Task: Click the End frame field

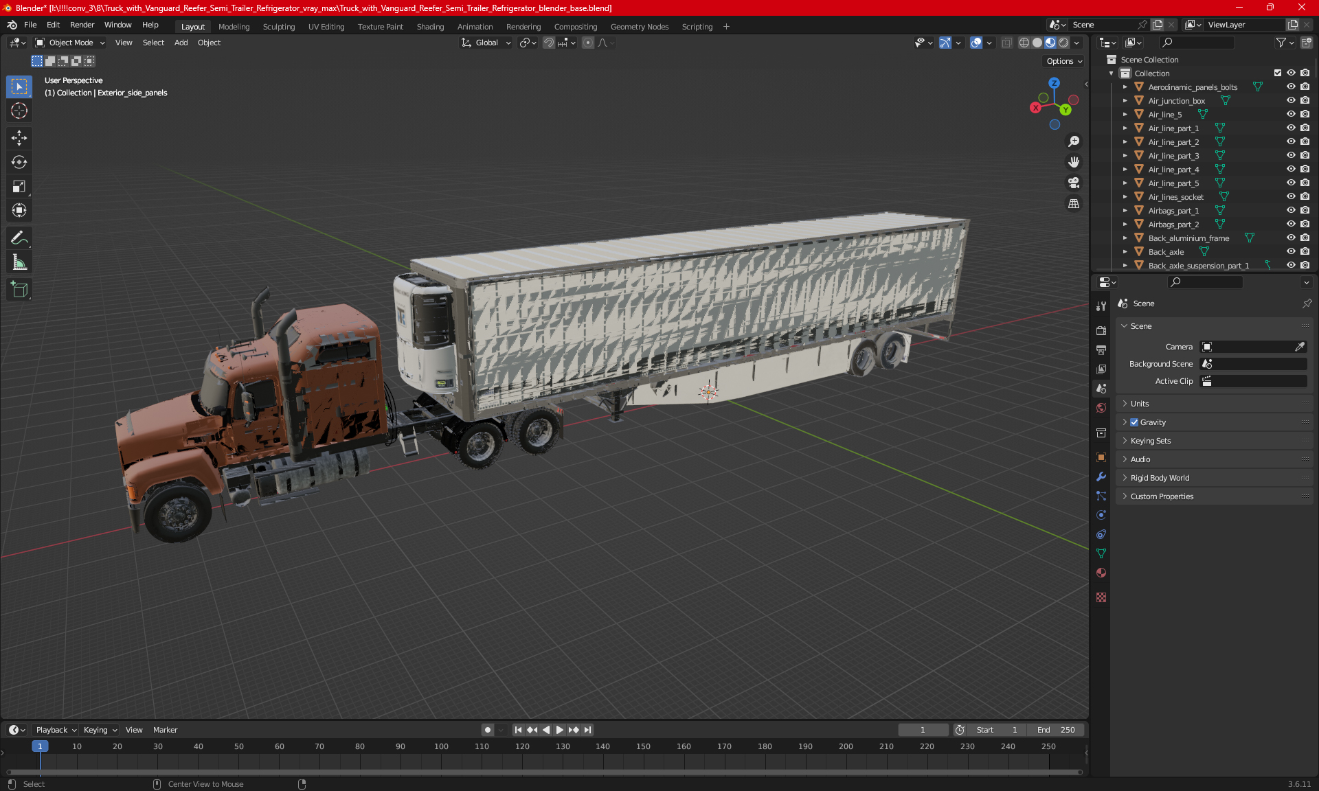Action: tap(1057, 730)
